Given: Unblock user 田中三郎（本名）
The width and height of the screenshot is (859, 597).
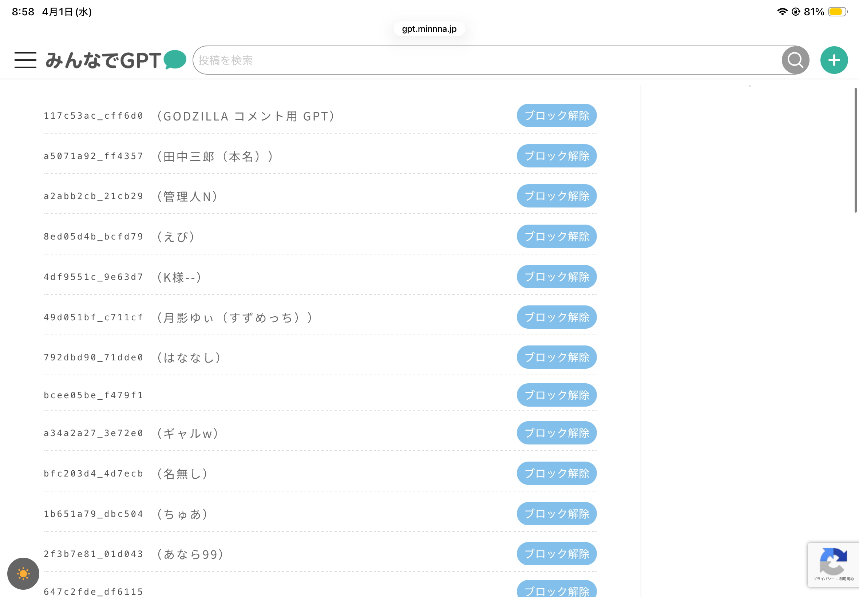Looking at the screenshot, I should [x=557, y=156].
